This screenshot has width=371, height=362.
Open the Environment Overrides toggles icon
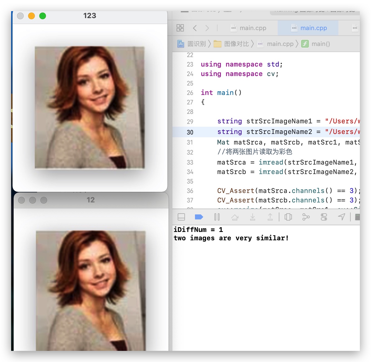click(x=324, y=217)
